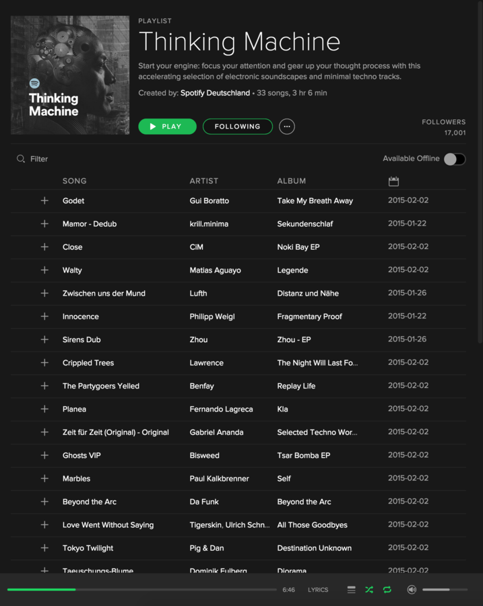Save Sirens Dub using its plus icon
Image resolution: width=483 pixels, height=606 pixels.
pyautogui.click(x=44, y=339)
